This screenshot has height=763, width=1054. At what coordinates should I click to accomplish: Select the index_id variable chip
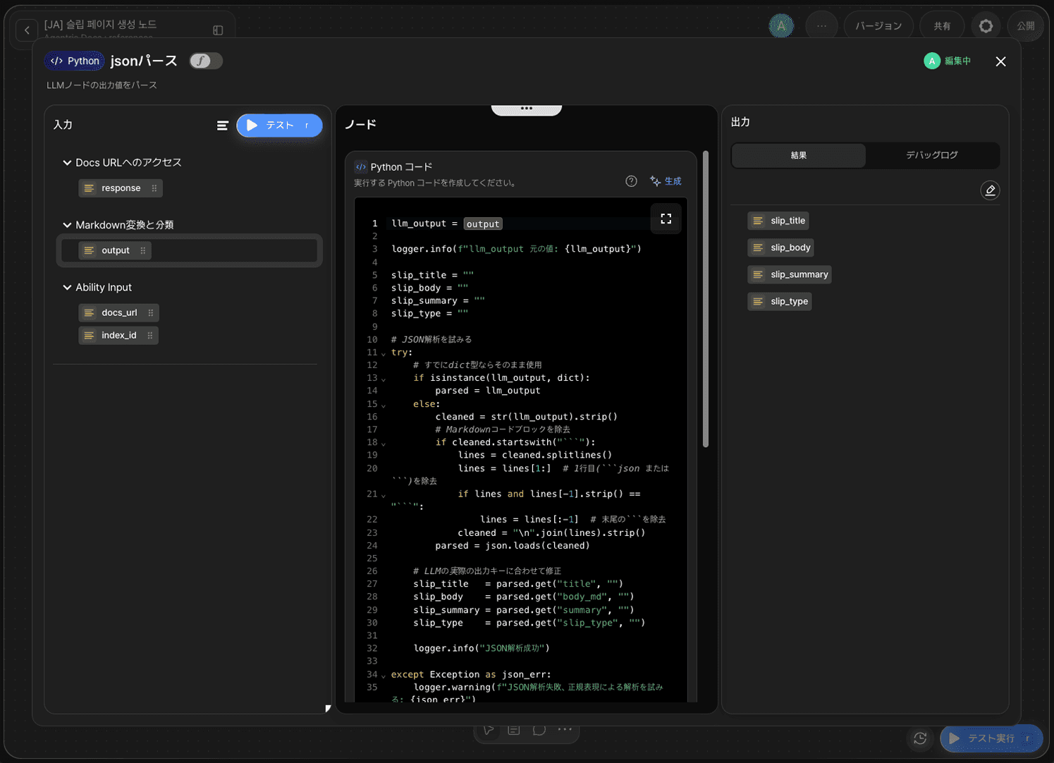118,336
